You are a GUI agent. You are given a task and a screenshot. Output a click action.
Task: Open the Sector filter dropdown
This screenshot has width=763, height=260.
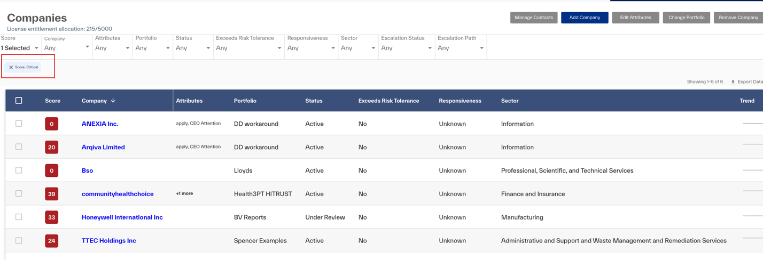coord(358,48)
